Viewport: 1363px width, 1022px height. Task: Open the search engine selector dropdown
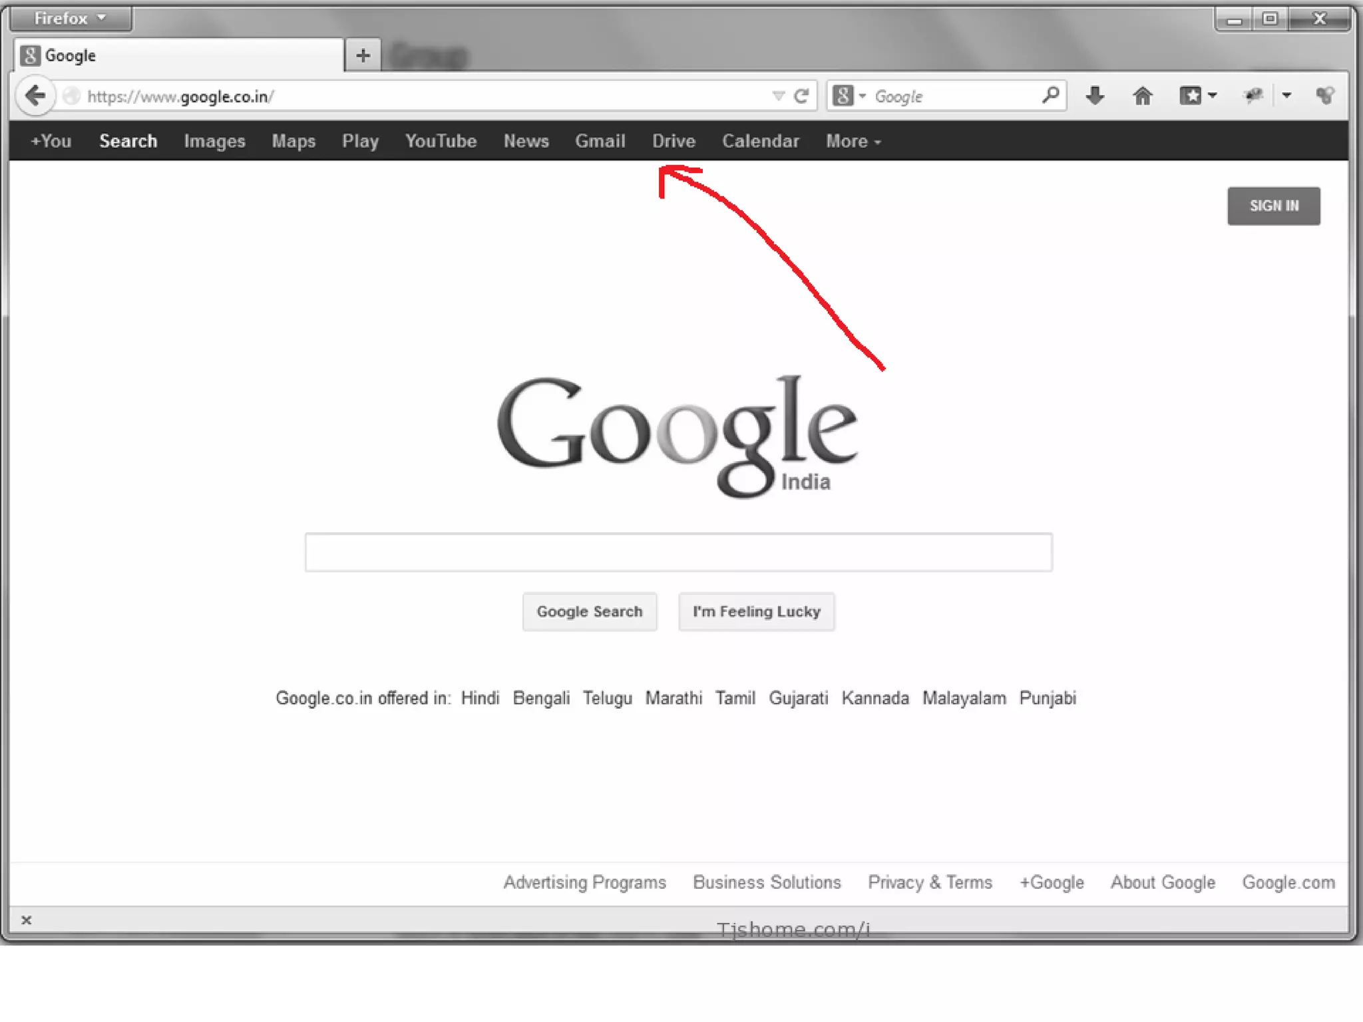tap(849, 96)
